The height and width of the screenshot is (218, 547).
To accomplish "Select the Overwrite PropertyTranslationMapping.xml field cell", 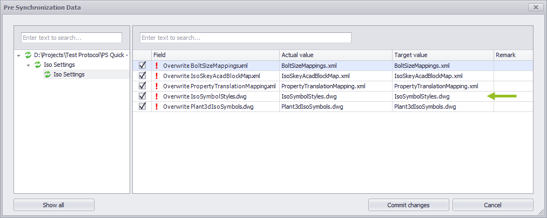I will click(215, 86).
